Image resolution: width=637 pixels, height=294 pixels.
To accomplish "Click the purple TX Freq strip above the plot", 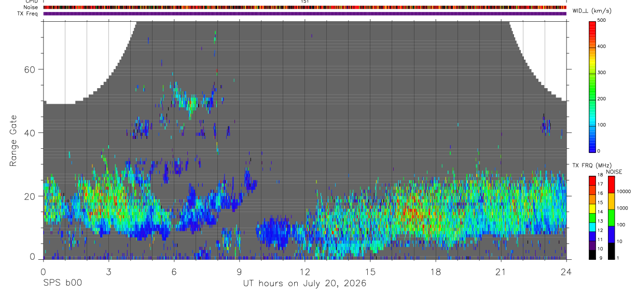I will click(304, 13).
